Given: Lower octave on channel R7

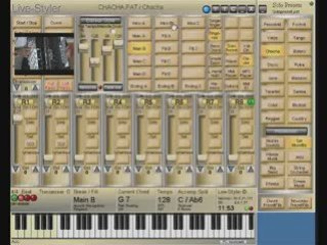Looking at the screenshot, I should pos(200,169).
